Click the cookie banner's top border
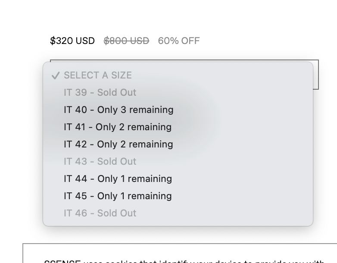Image resolution: width=337 pixels, height=263 pixels. coord(172,244)
